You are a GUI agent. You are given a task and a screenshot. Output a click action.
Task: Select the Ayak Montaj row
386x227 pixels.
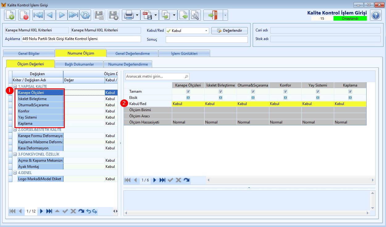pos(40,167)
